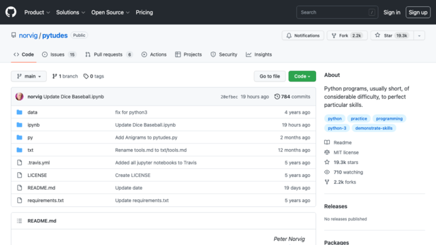
Task: Click the star icon in Star button
Action: pos(377,35)
